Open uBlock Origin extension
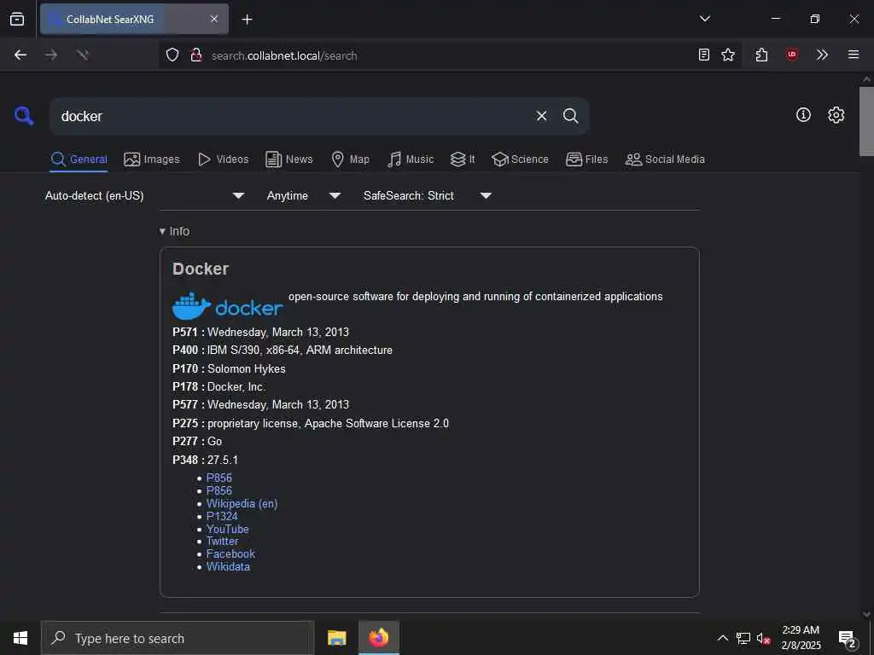 tap(791, 55)
